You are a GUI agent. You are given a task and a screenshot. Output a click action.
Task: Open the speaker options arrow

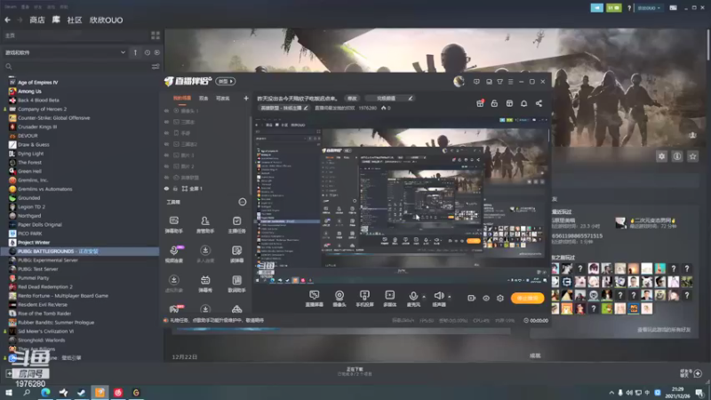click(x=450, y=297)
